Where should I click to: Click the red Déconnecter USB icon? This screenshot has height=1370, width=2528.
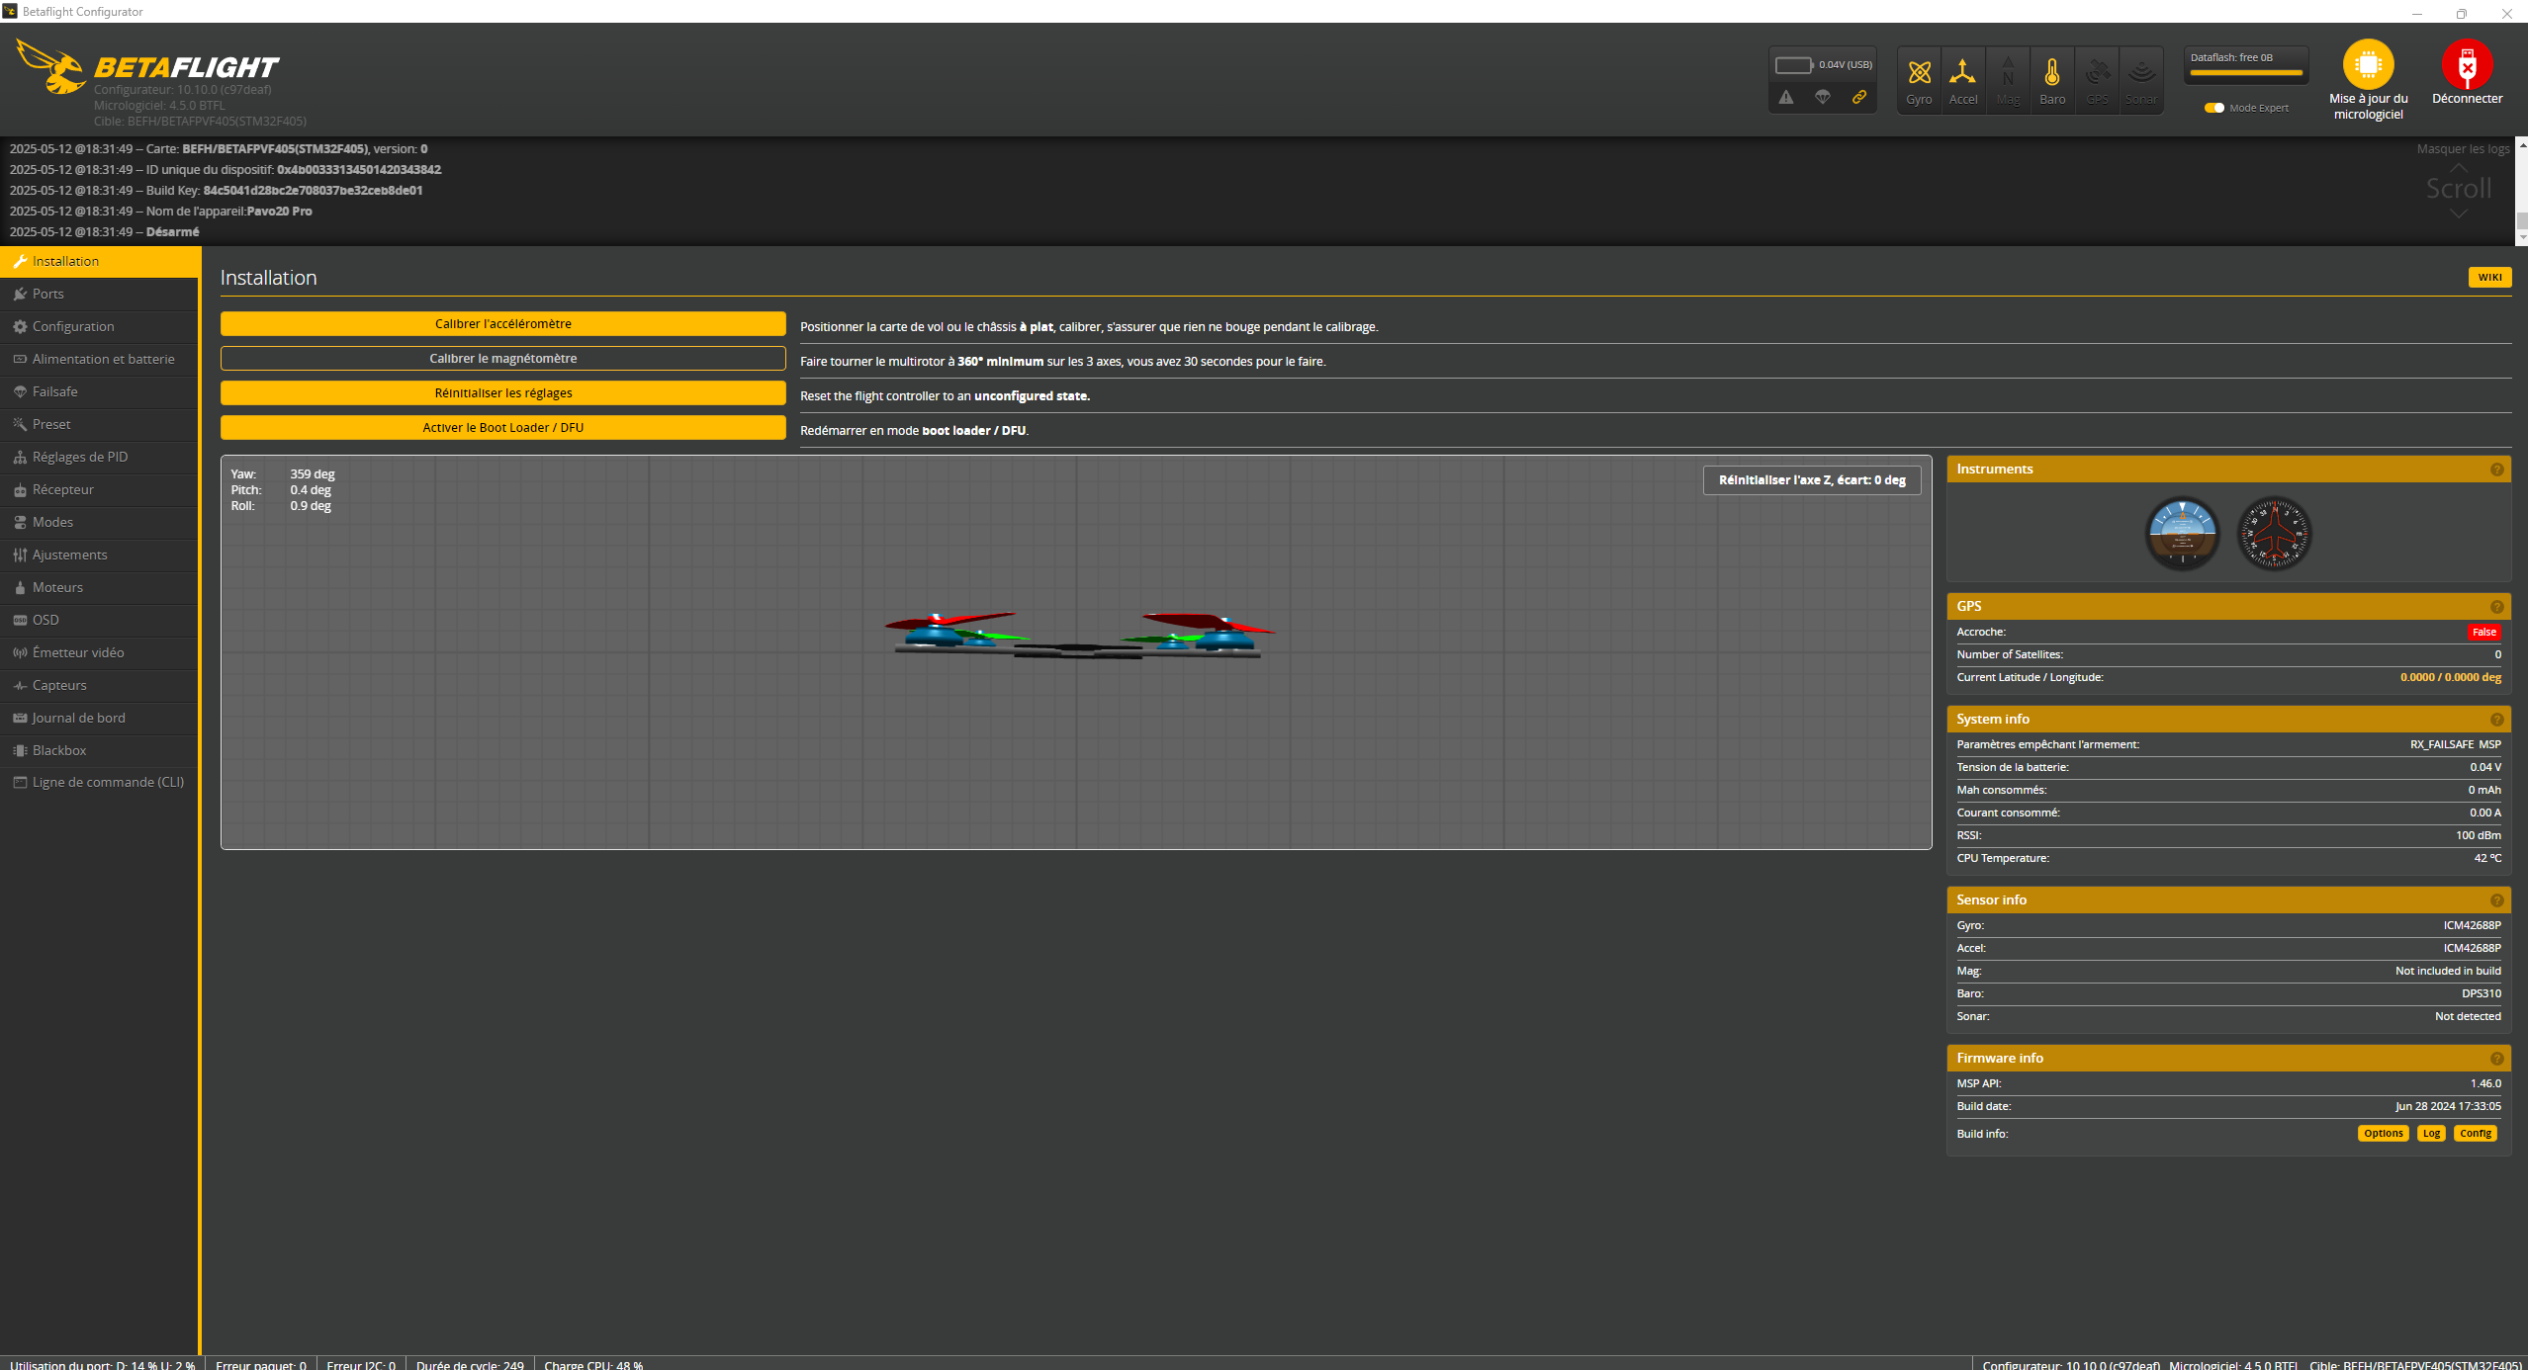(2467, 65)
